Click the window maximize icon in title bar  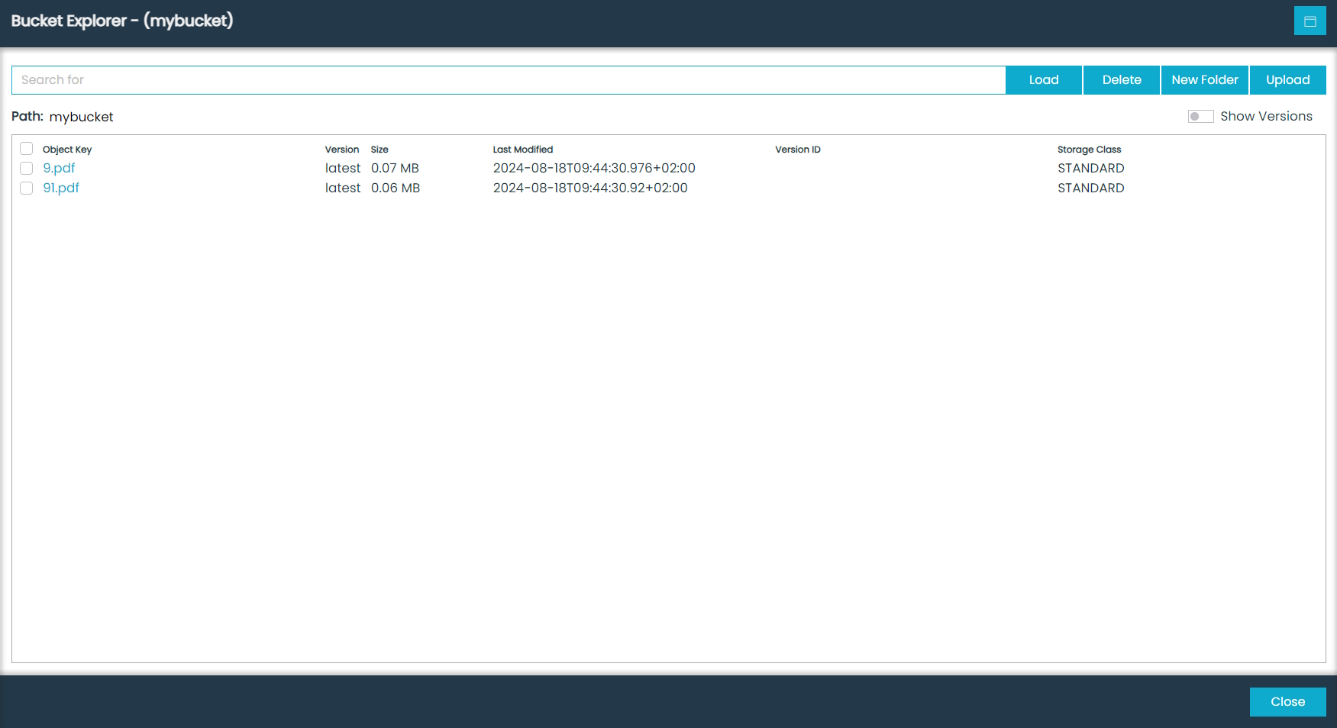click(x=1310, y=21)
